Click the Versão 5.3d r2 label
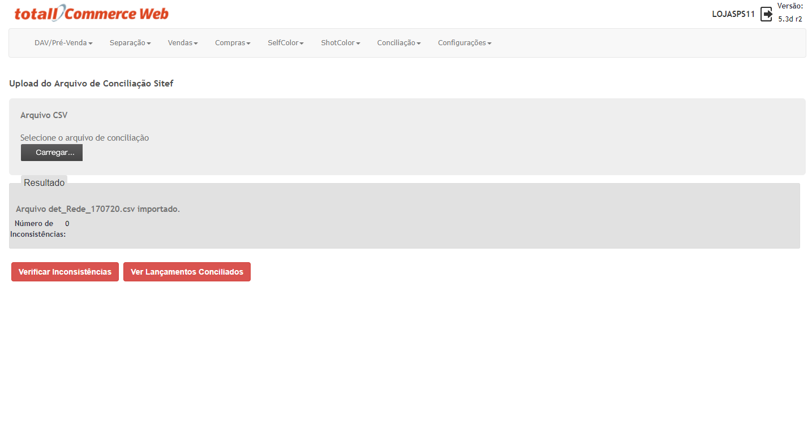 tap(790, 12)
